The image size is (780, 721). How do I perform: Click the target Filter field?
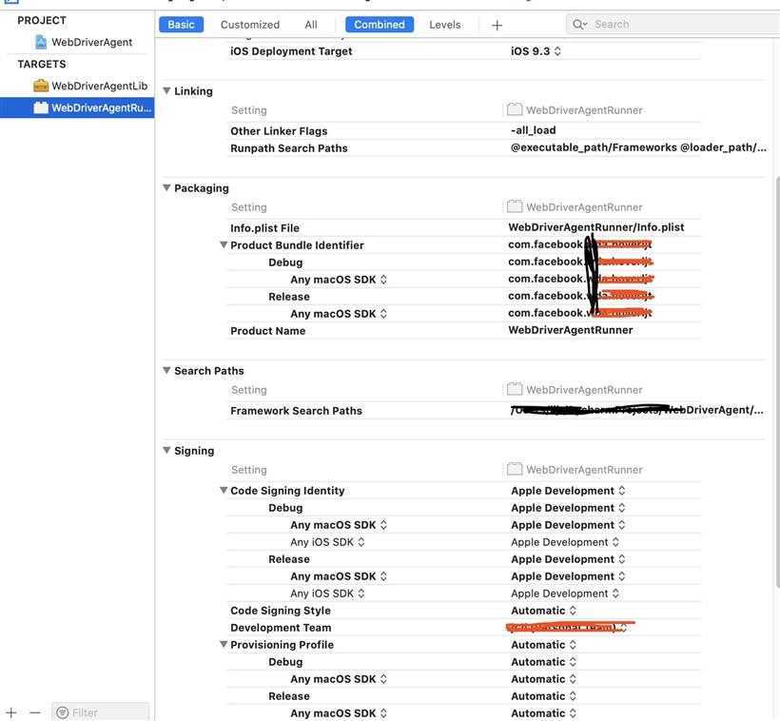pyautogui.click(x=101, y=712)
